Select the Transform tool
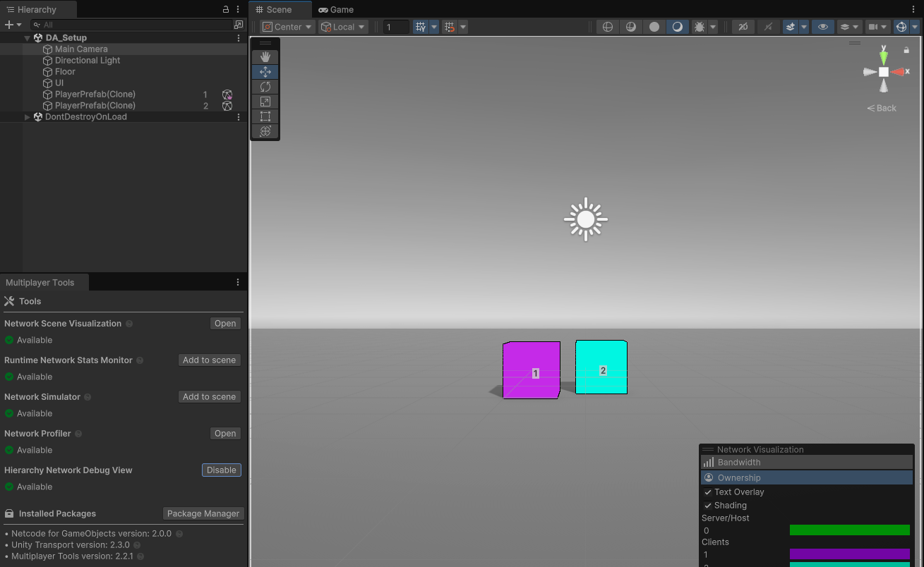924x567 pixels. 265,131
